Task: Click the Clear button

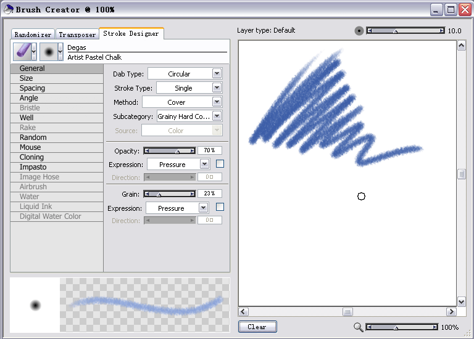Action: pos(257,327)
